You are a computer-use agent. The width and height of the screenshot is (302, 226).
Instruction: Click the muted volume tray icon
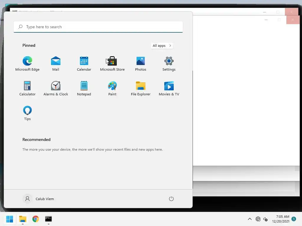265,219
